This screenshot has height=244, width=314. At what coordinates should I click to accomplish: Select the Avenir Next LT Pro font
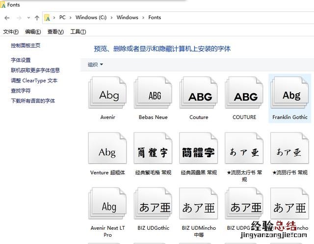coord(107,207)
